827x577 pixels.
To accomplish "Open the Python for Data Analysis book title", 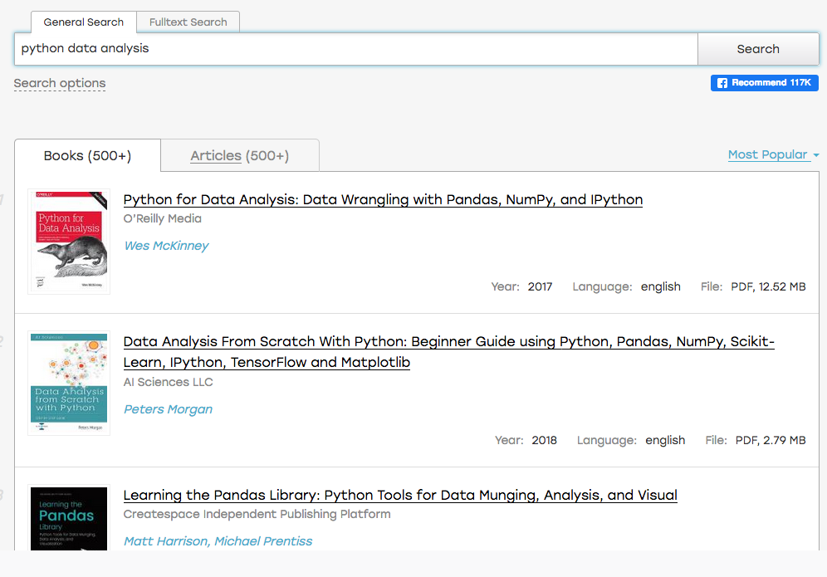I will tap(383, 199).
